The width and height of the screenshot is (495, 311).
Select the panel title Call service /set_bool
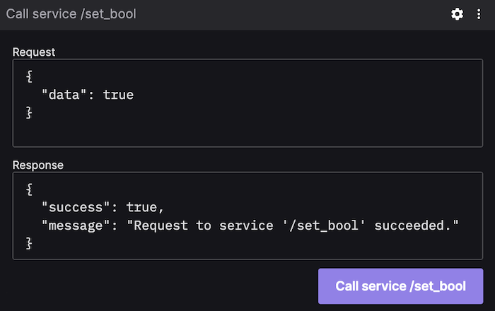coord(71,14)
